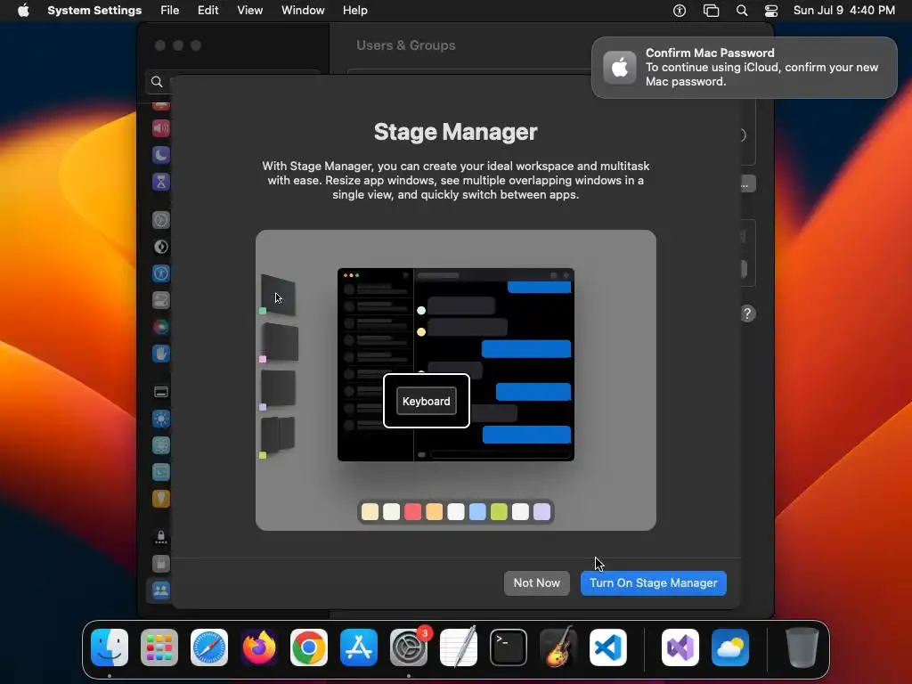Open Sound settings in the sidebar
This screenshot has width=912, height=684.
click(161, 128)
